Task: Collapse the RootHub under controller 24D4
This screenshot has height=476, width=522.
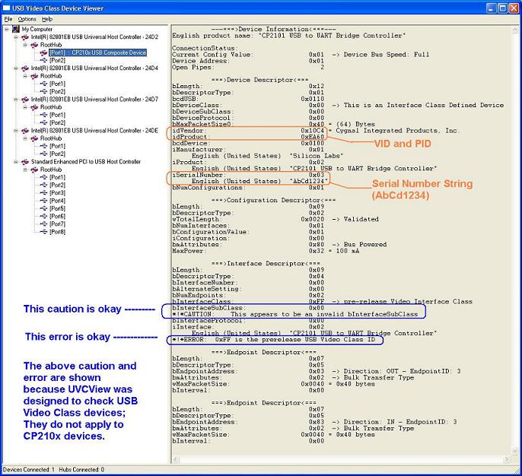Action: click(25, 76)
